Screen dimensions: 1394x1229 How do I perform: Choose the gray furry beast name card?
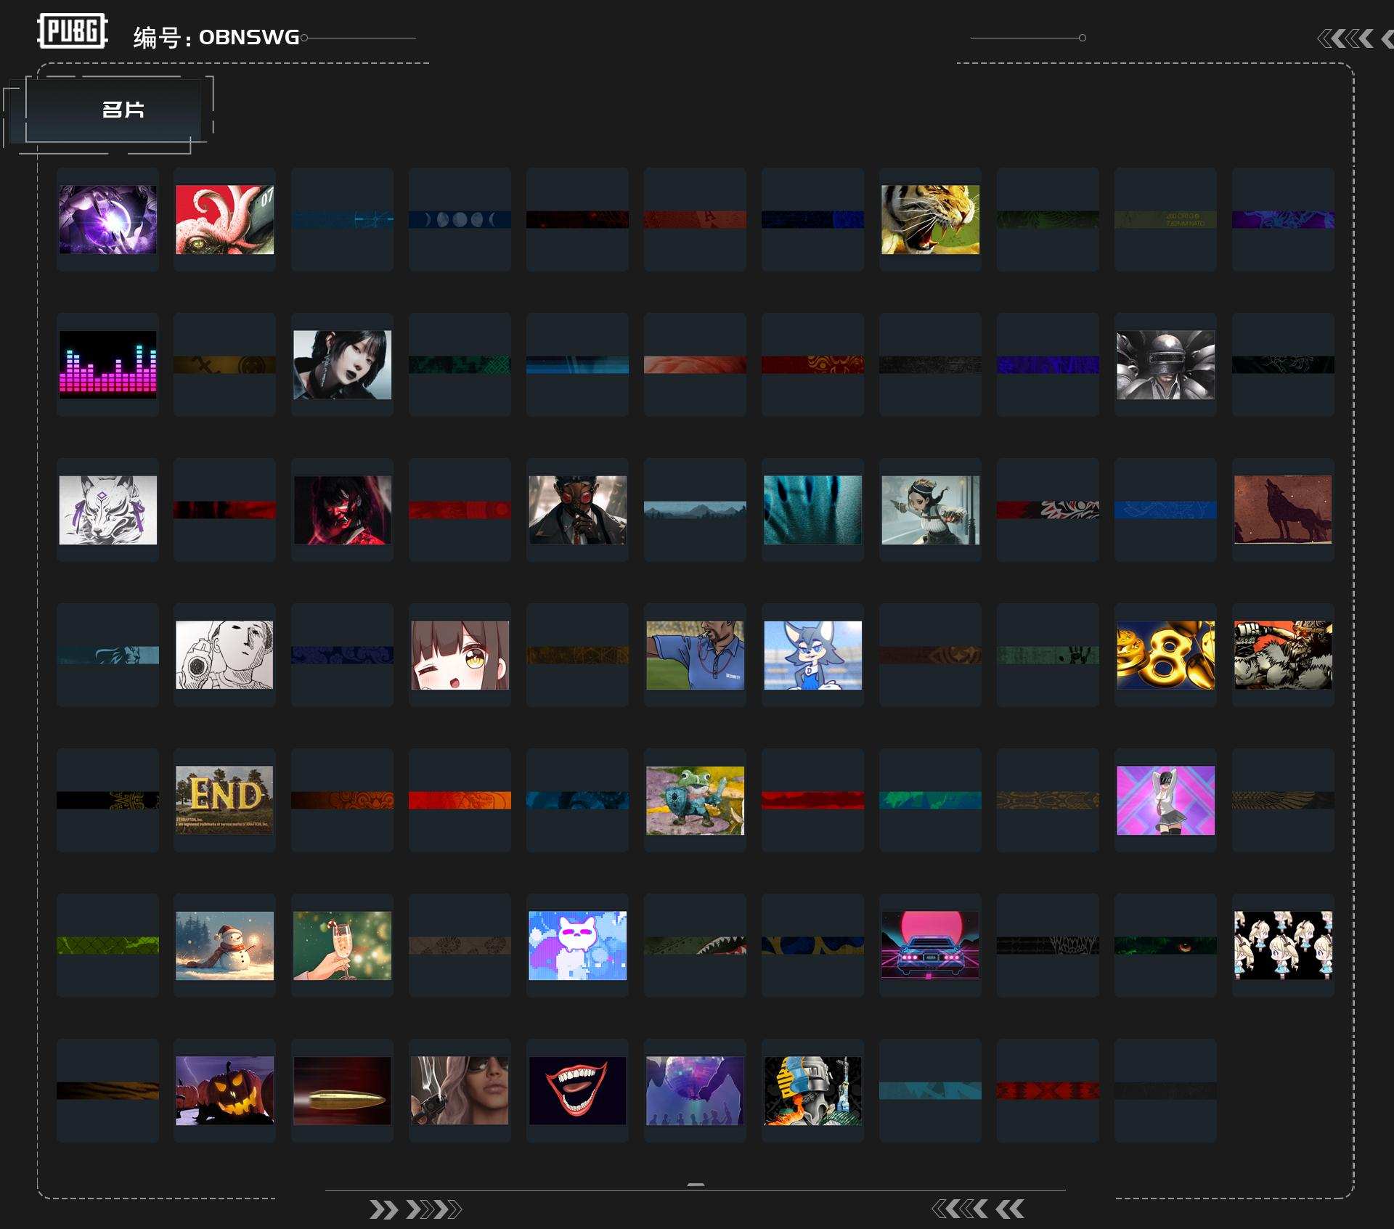(x=1283, y=655)
